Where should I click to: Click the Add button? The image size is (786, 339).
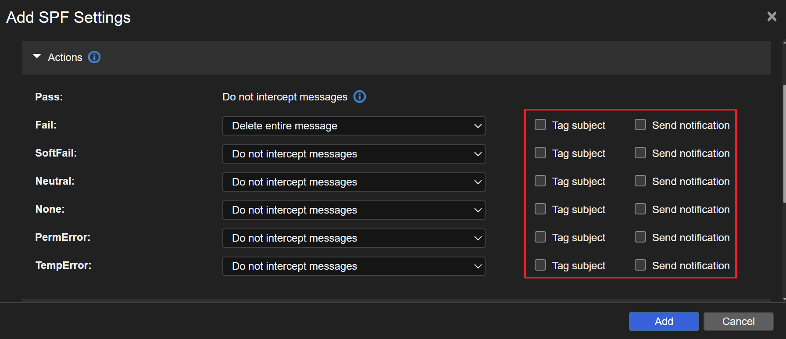(664, 321)
